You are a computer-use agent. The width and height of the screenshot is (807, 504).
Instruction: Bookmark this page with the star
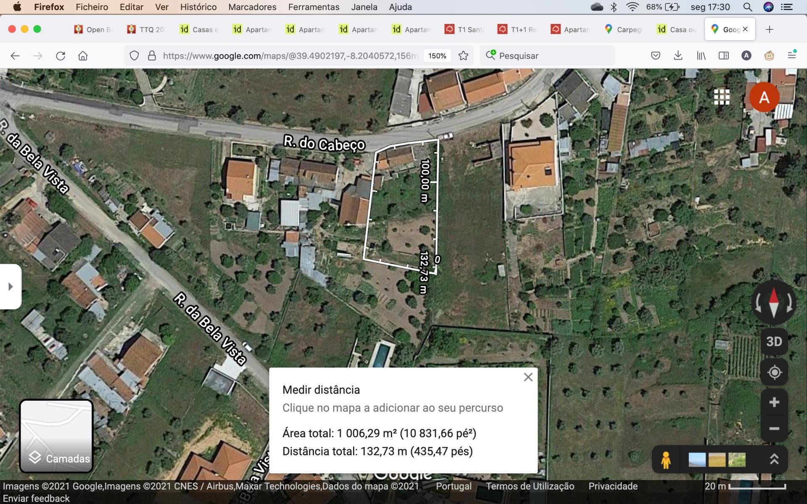[463, 56]
